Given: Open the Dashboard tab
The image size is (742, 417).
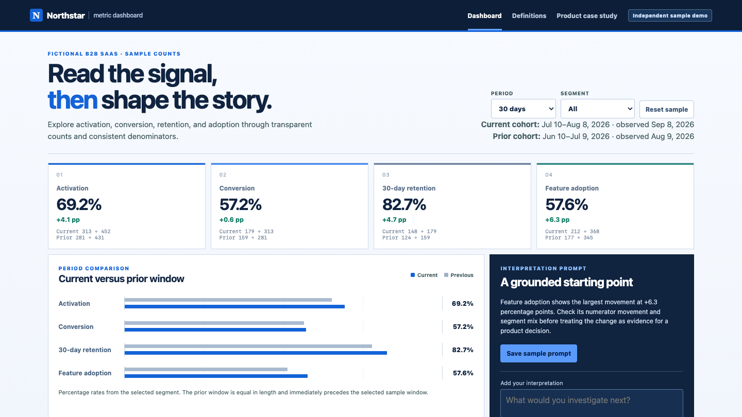Looking at the screenshot, I should click(x=484, y=15).
